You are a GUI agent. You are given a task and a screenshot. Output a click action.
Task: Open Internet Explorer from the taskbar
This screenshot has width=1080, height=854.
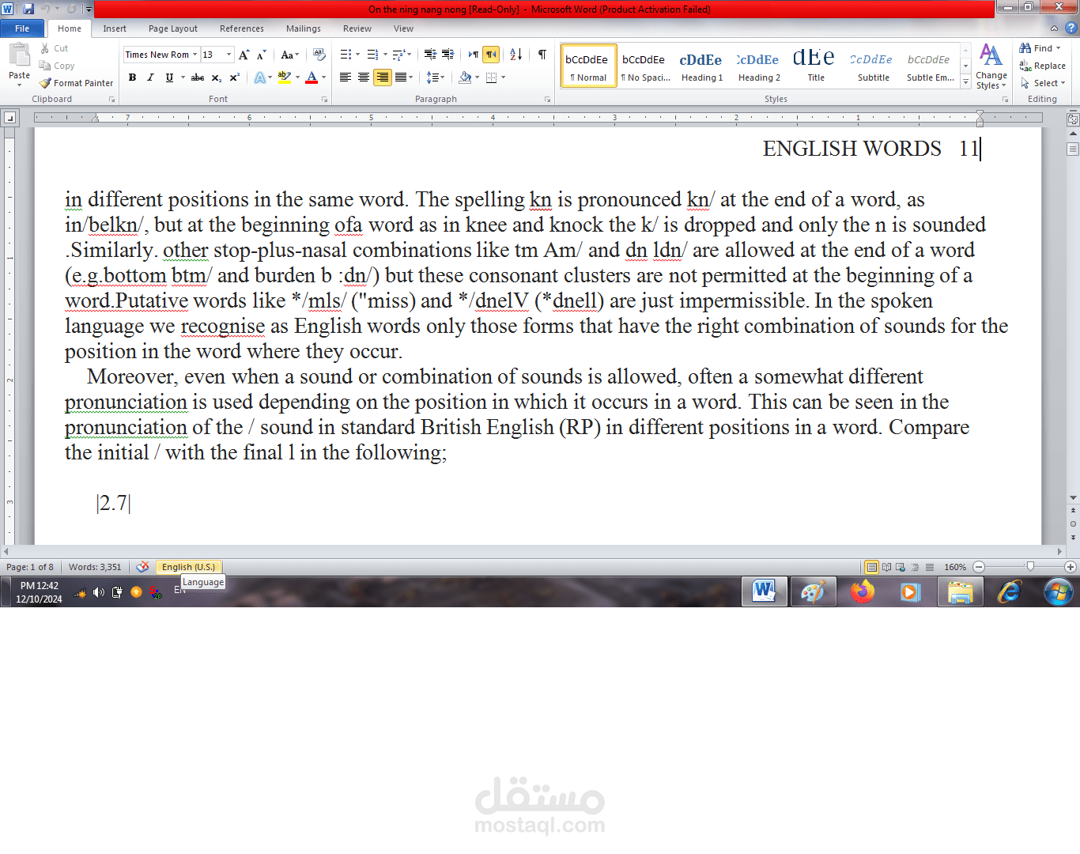[x=1009, y=591]
